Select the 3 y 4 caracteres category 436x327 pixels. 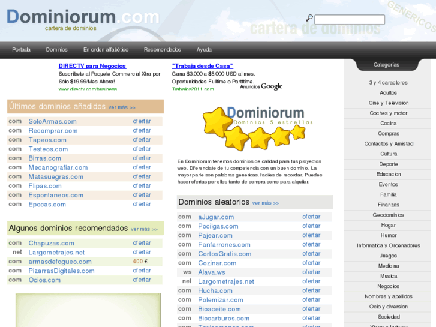388,83
